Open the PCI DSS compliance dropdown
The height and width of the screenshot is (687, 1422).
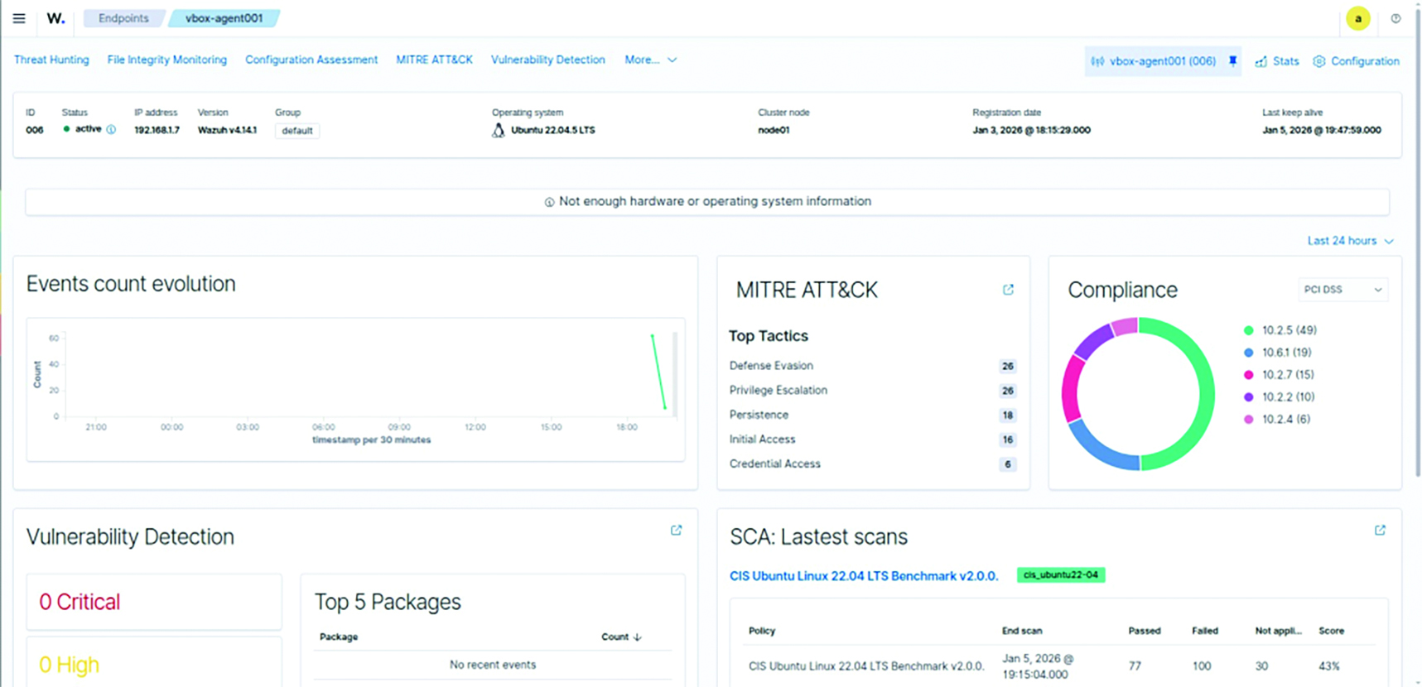pos(1342,290)
